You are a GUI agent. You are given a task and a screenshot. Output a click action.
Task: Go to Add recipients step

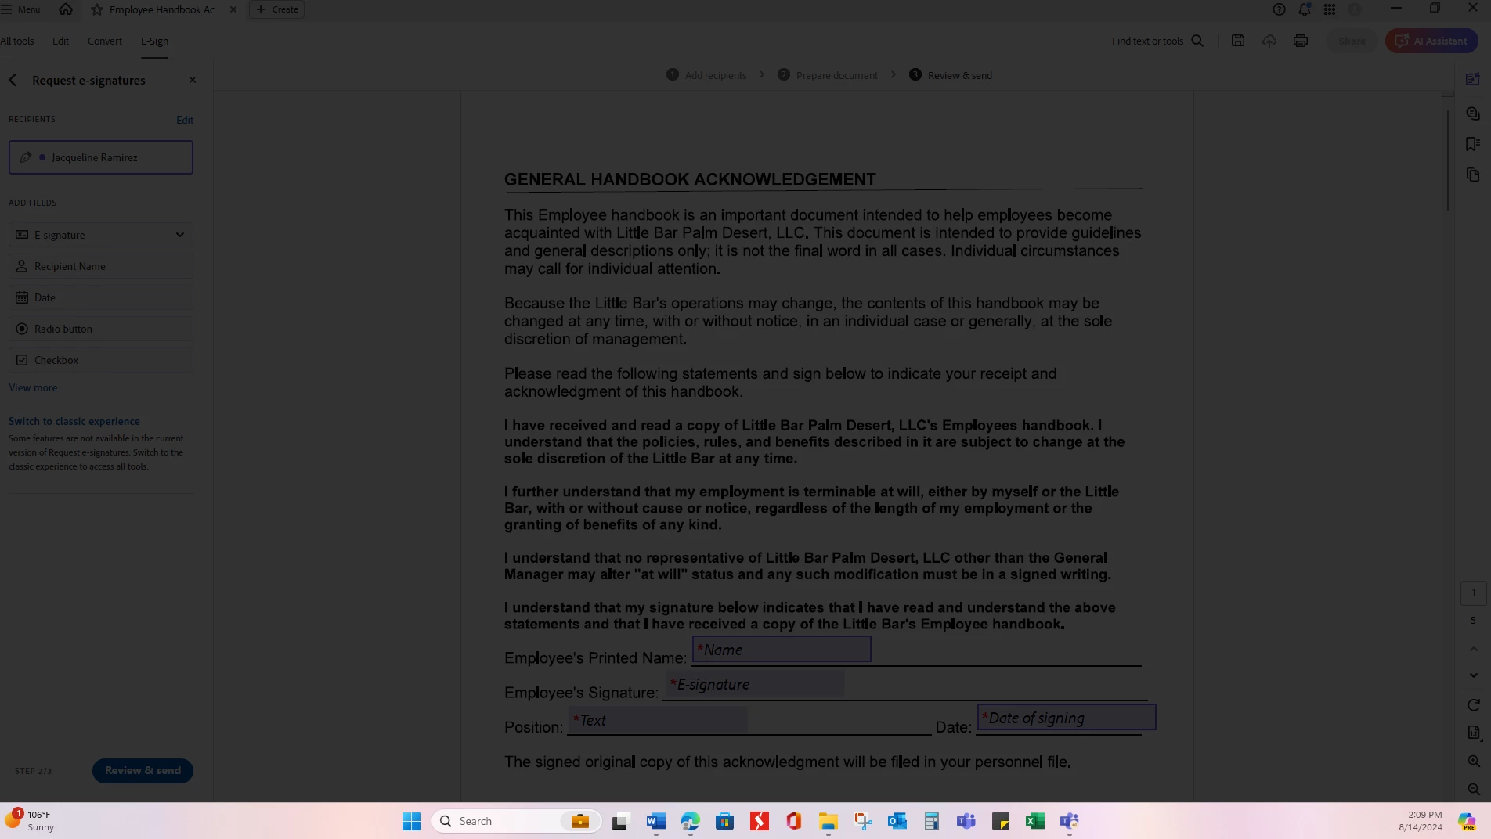click(706, 75)
